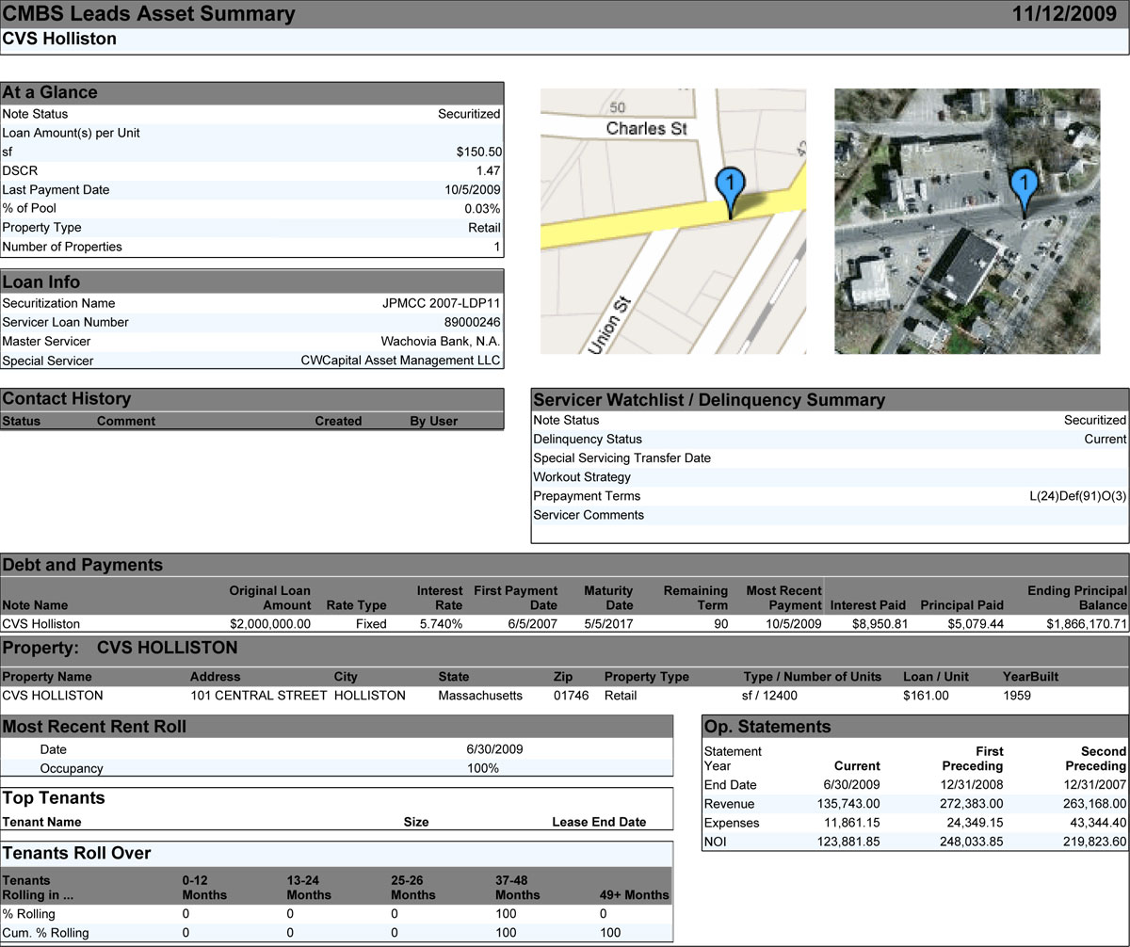
Task: Open the satellite aerial photo thumbnail
Action: pos(967,221)
